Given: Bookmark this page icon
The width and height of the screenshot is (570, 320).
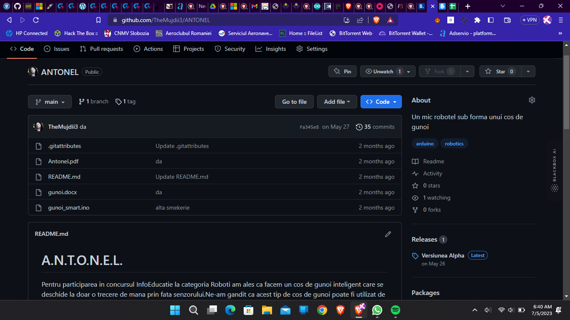Looking at the screenshot, I should pyautogui.click(x=98, y=20).
